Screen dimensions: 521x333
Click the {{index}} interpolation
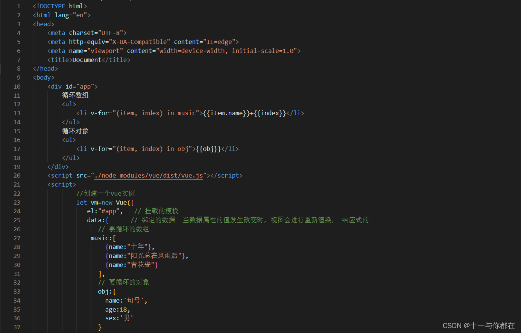pyautogui.click(x=270, y=113)
